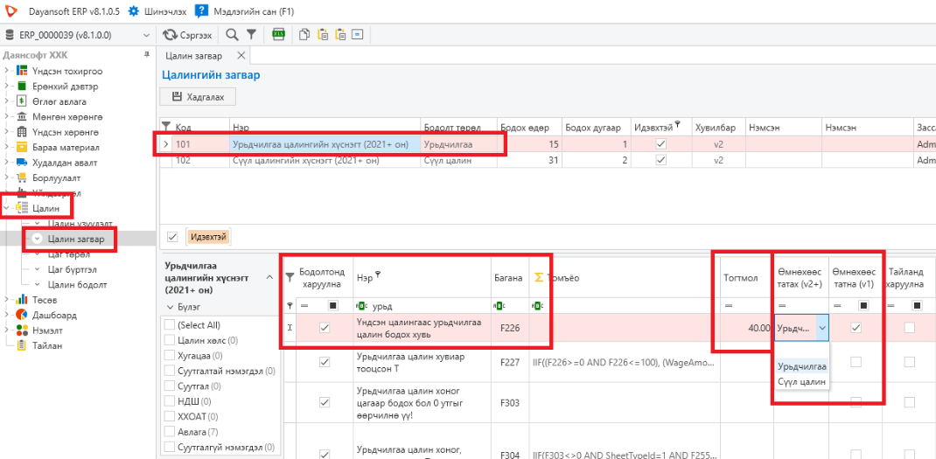The width and height of the screenshot is (936, 459).
Task: Click the Нэмэлт colored circles icon
Action: pos(22,330)
